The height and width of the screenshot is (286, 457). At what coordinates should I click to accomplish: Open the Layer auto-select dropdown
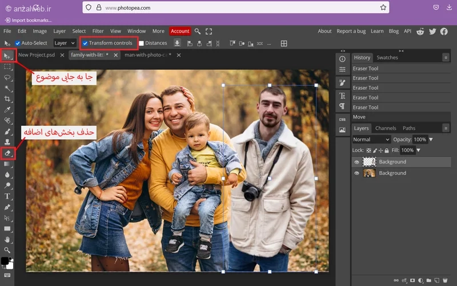click(65, 43)
